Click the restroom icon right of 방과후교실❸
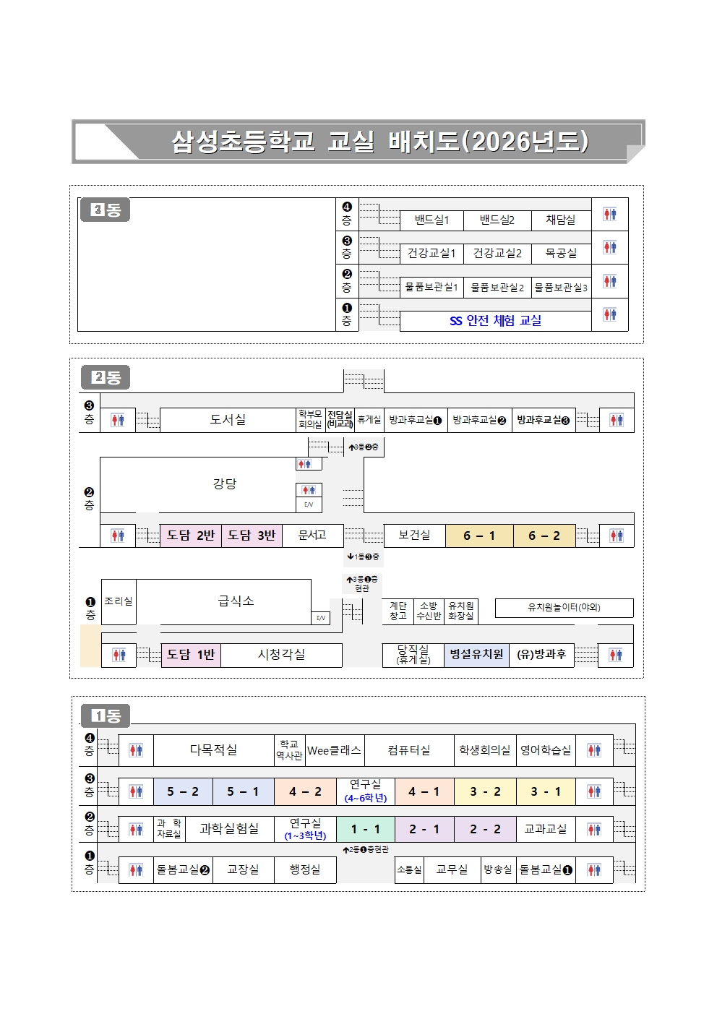 pyautogui.click(x=616, y=420)
